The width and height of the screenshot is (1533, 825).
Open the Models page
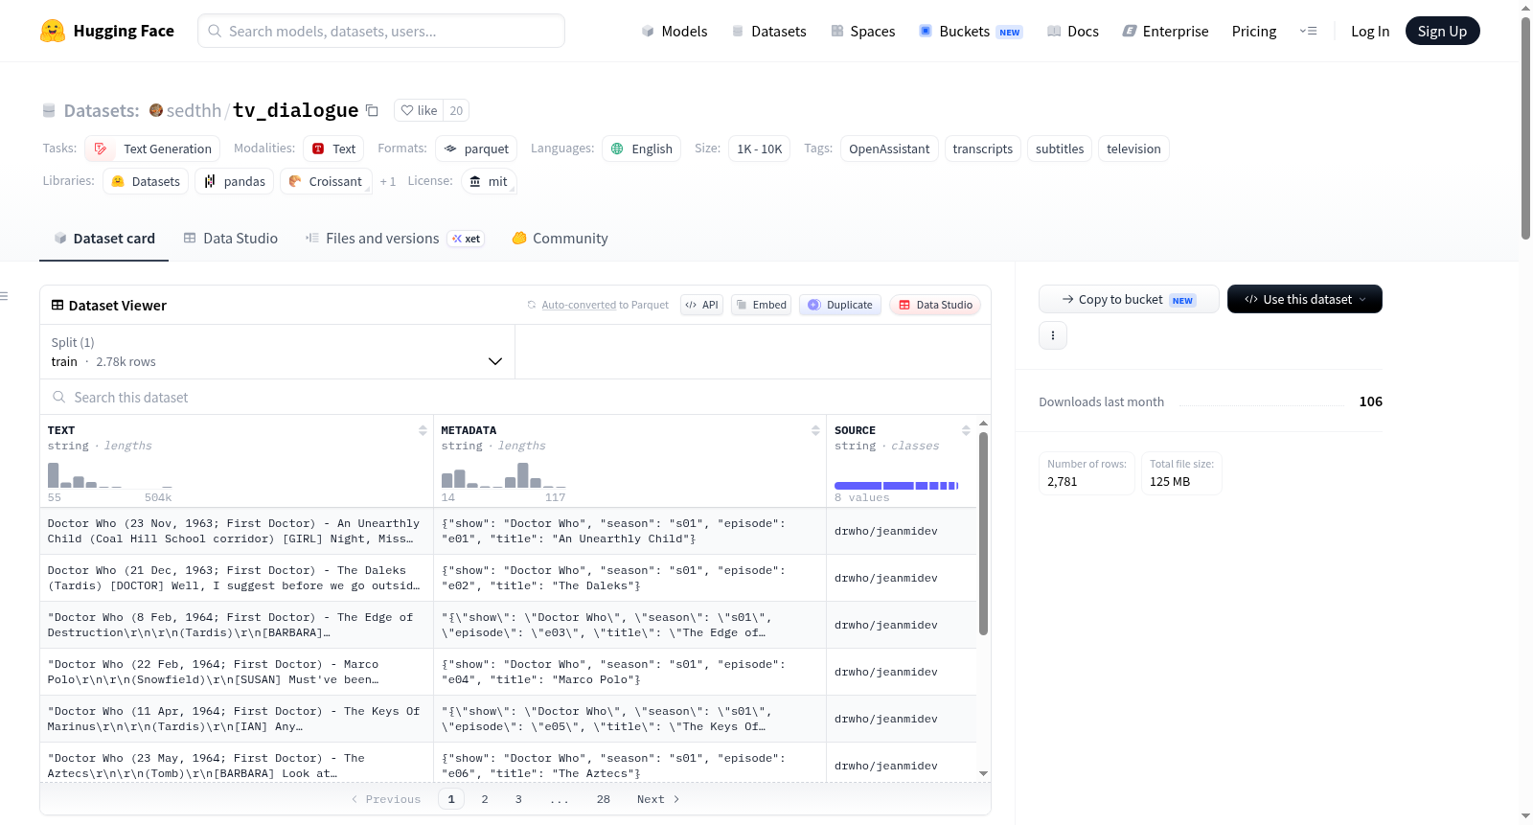click(675, 31)
